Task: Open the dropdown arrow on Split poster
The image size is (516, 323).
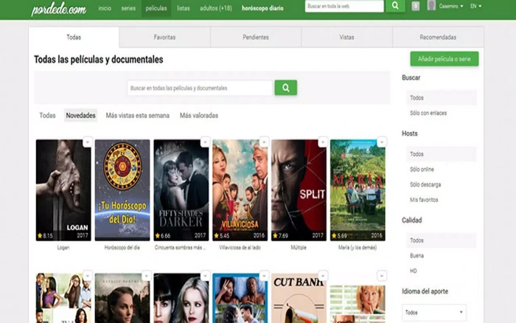Action: tap(323, 142)
